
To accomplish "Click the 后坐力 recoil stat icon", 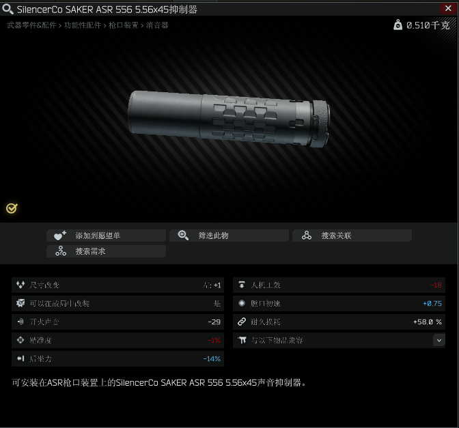I will 20,358.
